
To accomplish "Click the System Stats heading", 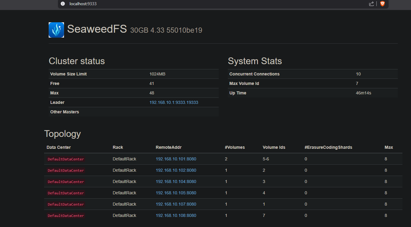I will click(x=255, y=61).
